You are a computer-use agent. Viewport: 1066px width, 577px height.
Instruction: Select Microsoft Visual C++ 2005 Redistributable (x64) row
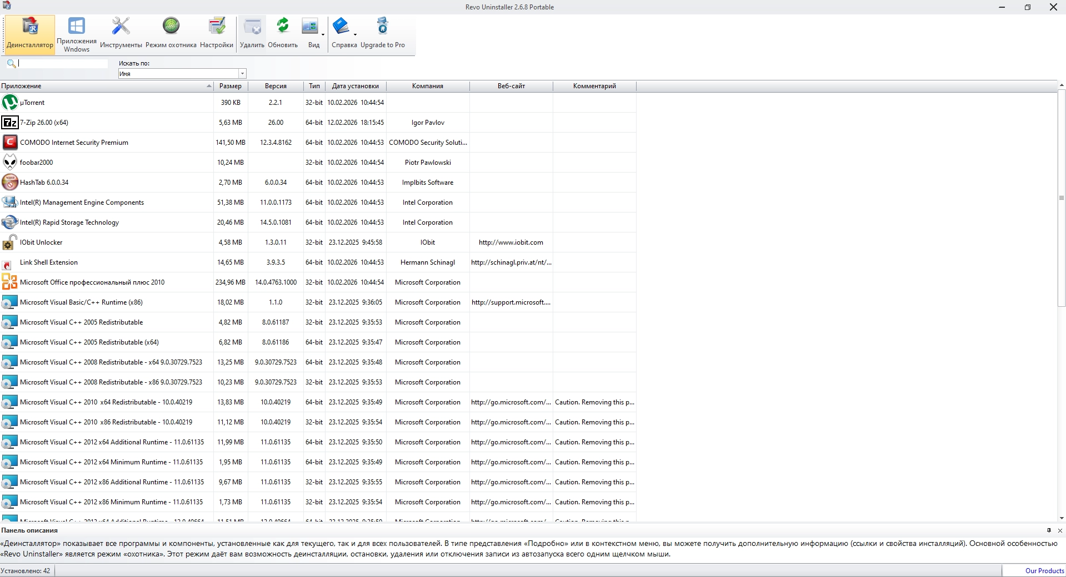click(x=318, y=342)
